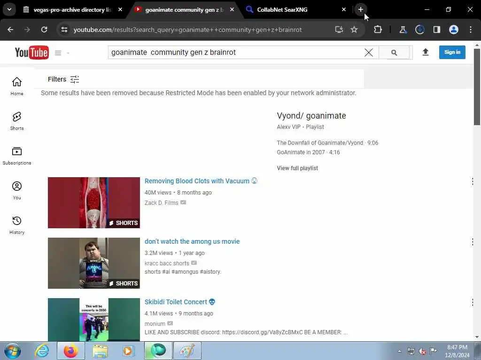Open monium channel link
The width and height of the screenshot is (481, 360).
point(155,323)
